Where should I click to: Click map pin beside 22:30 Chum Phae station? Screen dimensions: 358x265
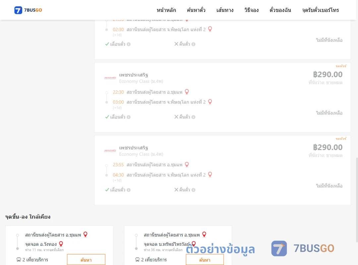[x=187, y=92]
